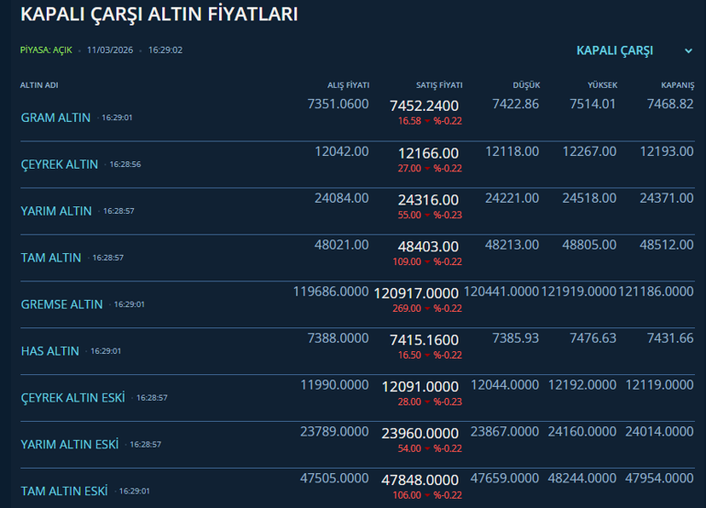This screenshot has height=508, width=706.
Task: Click the ALTIN ADI column header
Action: coord(39,85)
